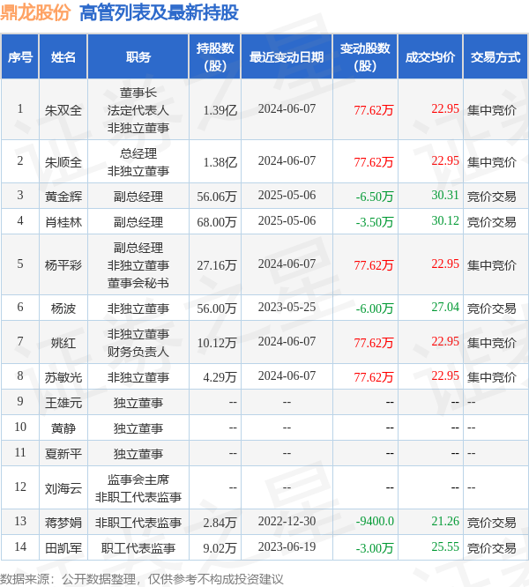Click the name 肖桂林
Image resolution: width=529 pixels, height=587 pixels.
[63, 222]
